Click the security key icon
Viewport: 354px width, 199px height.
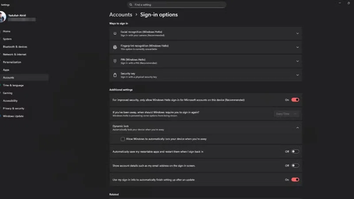point(115,75)
